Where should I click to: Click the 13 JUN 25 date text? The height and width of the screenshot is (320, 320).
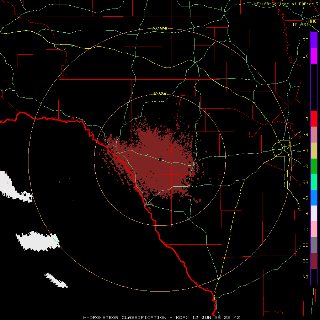coord(206,318)
